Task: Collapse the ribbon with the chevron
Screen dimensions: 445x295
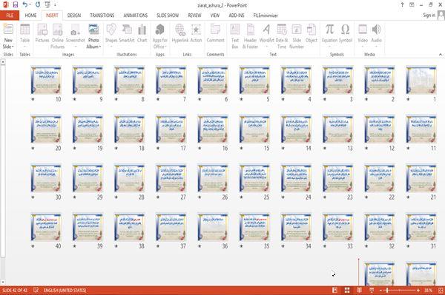Action: (x=441, y=54)
